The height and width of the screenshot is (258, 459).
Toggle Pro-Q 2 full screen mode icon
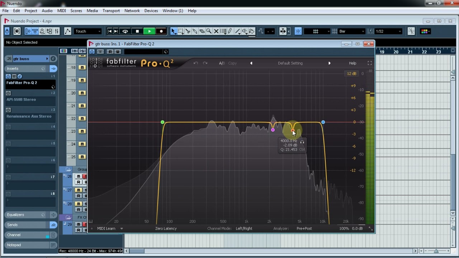[370, 63]
